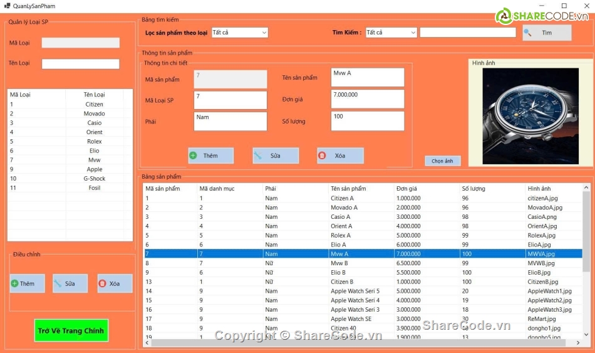Focus the search text box
Screen dimensions: 595x353
[468, 33]
